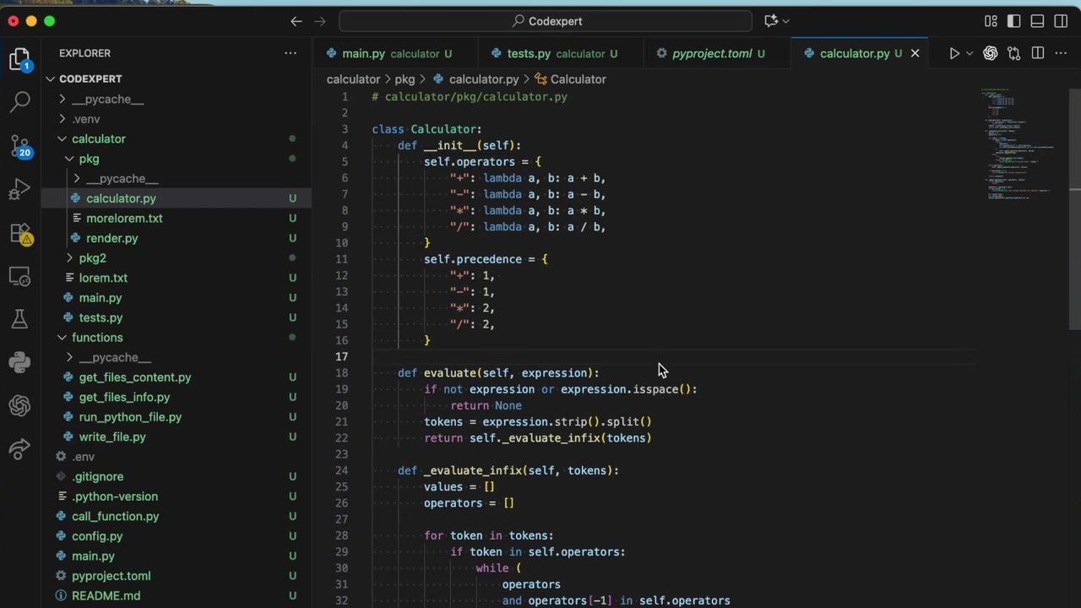Viewport: 1081px width, 608px height.
Task: Open Source Control view with 20 badge
Action: click(x=19, y=146)
